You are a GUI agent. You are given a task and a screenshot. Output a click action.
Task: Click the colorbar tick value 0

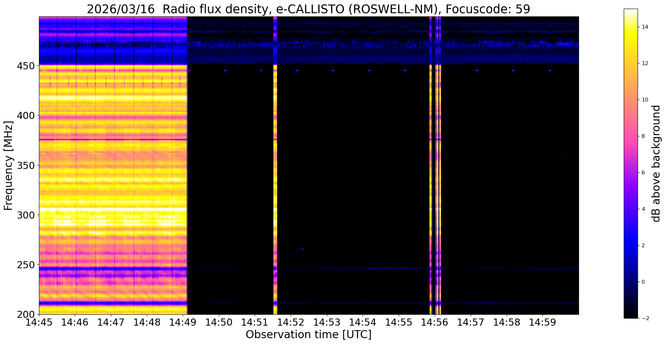click(643, 282)
